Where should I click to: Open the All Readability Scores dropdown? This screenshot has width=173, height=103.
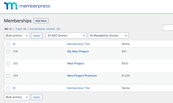pos(108,36)
